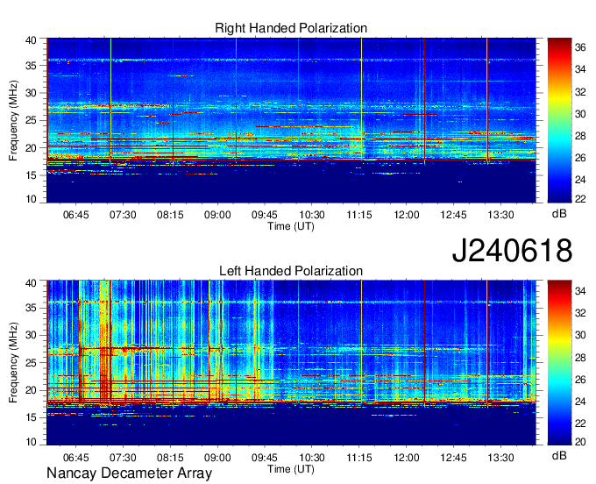Screen dimensions: 596x484
Task: Click the "Right Handed Polarization" plot title
Action: (291, 28)
